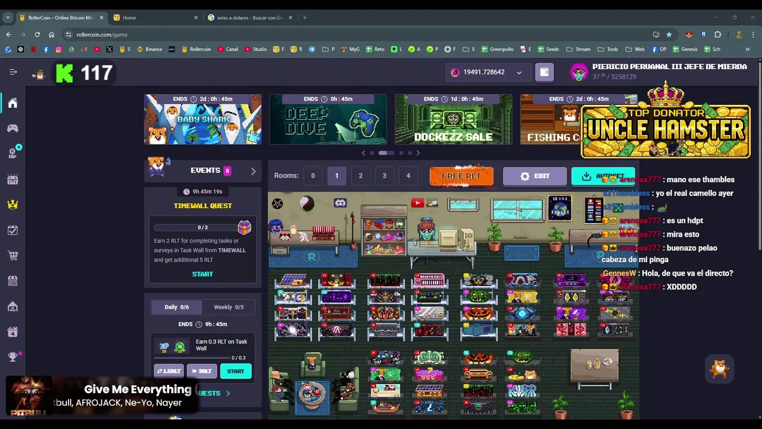Click the hamster helper icon at bottom right
This screenshot has width=762, height=429.
720,369
